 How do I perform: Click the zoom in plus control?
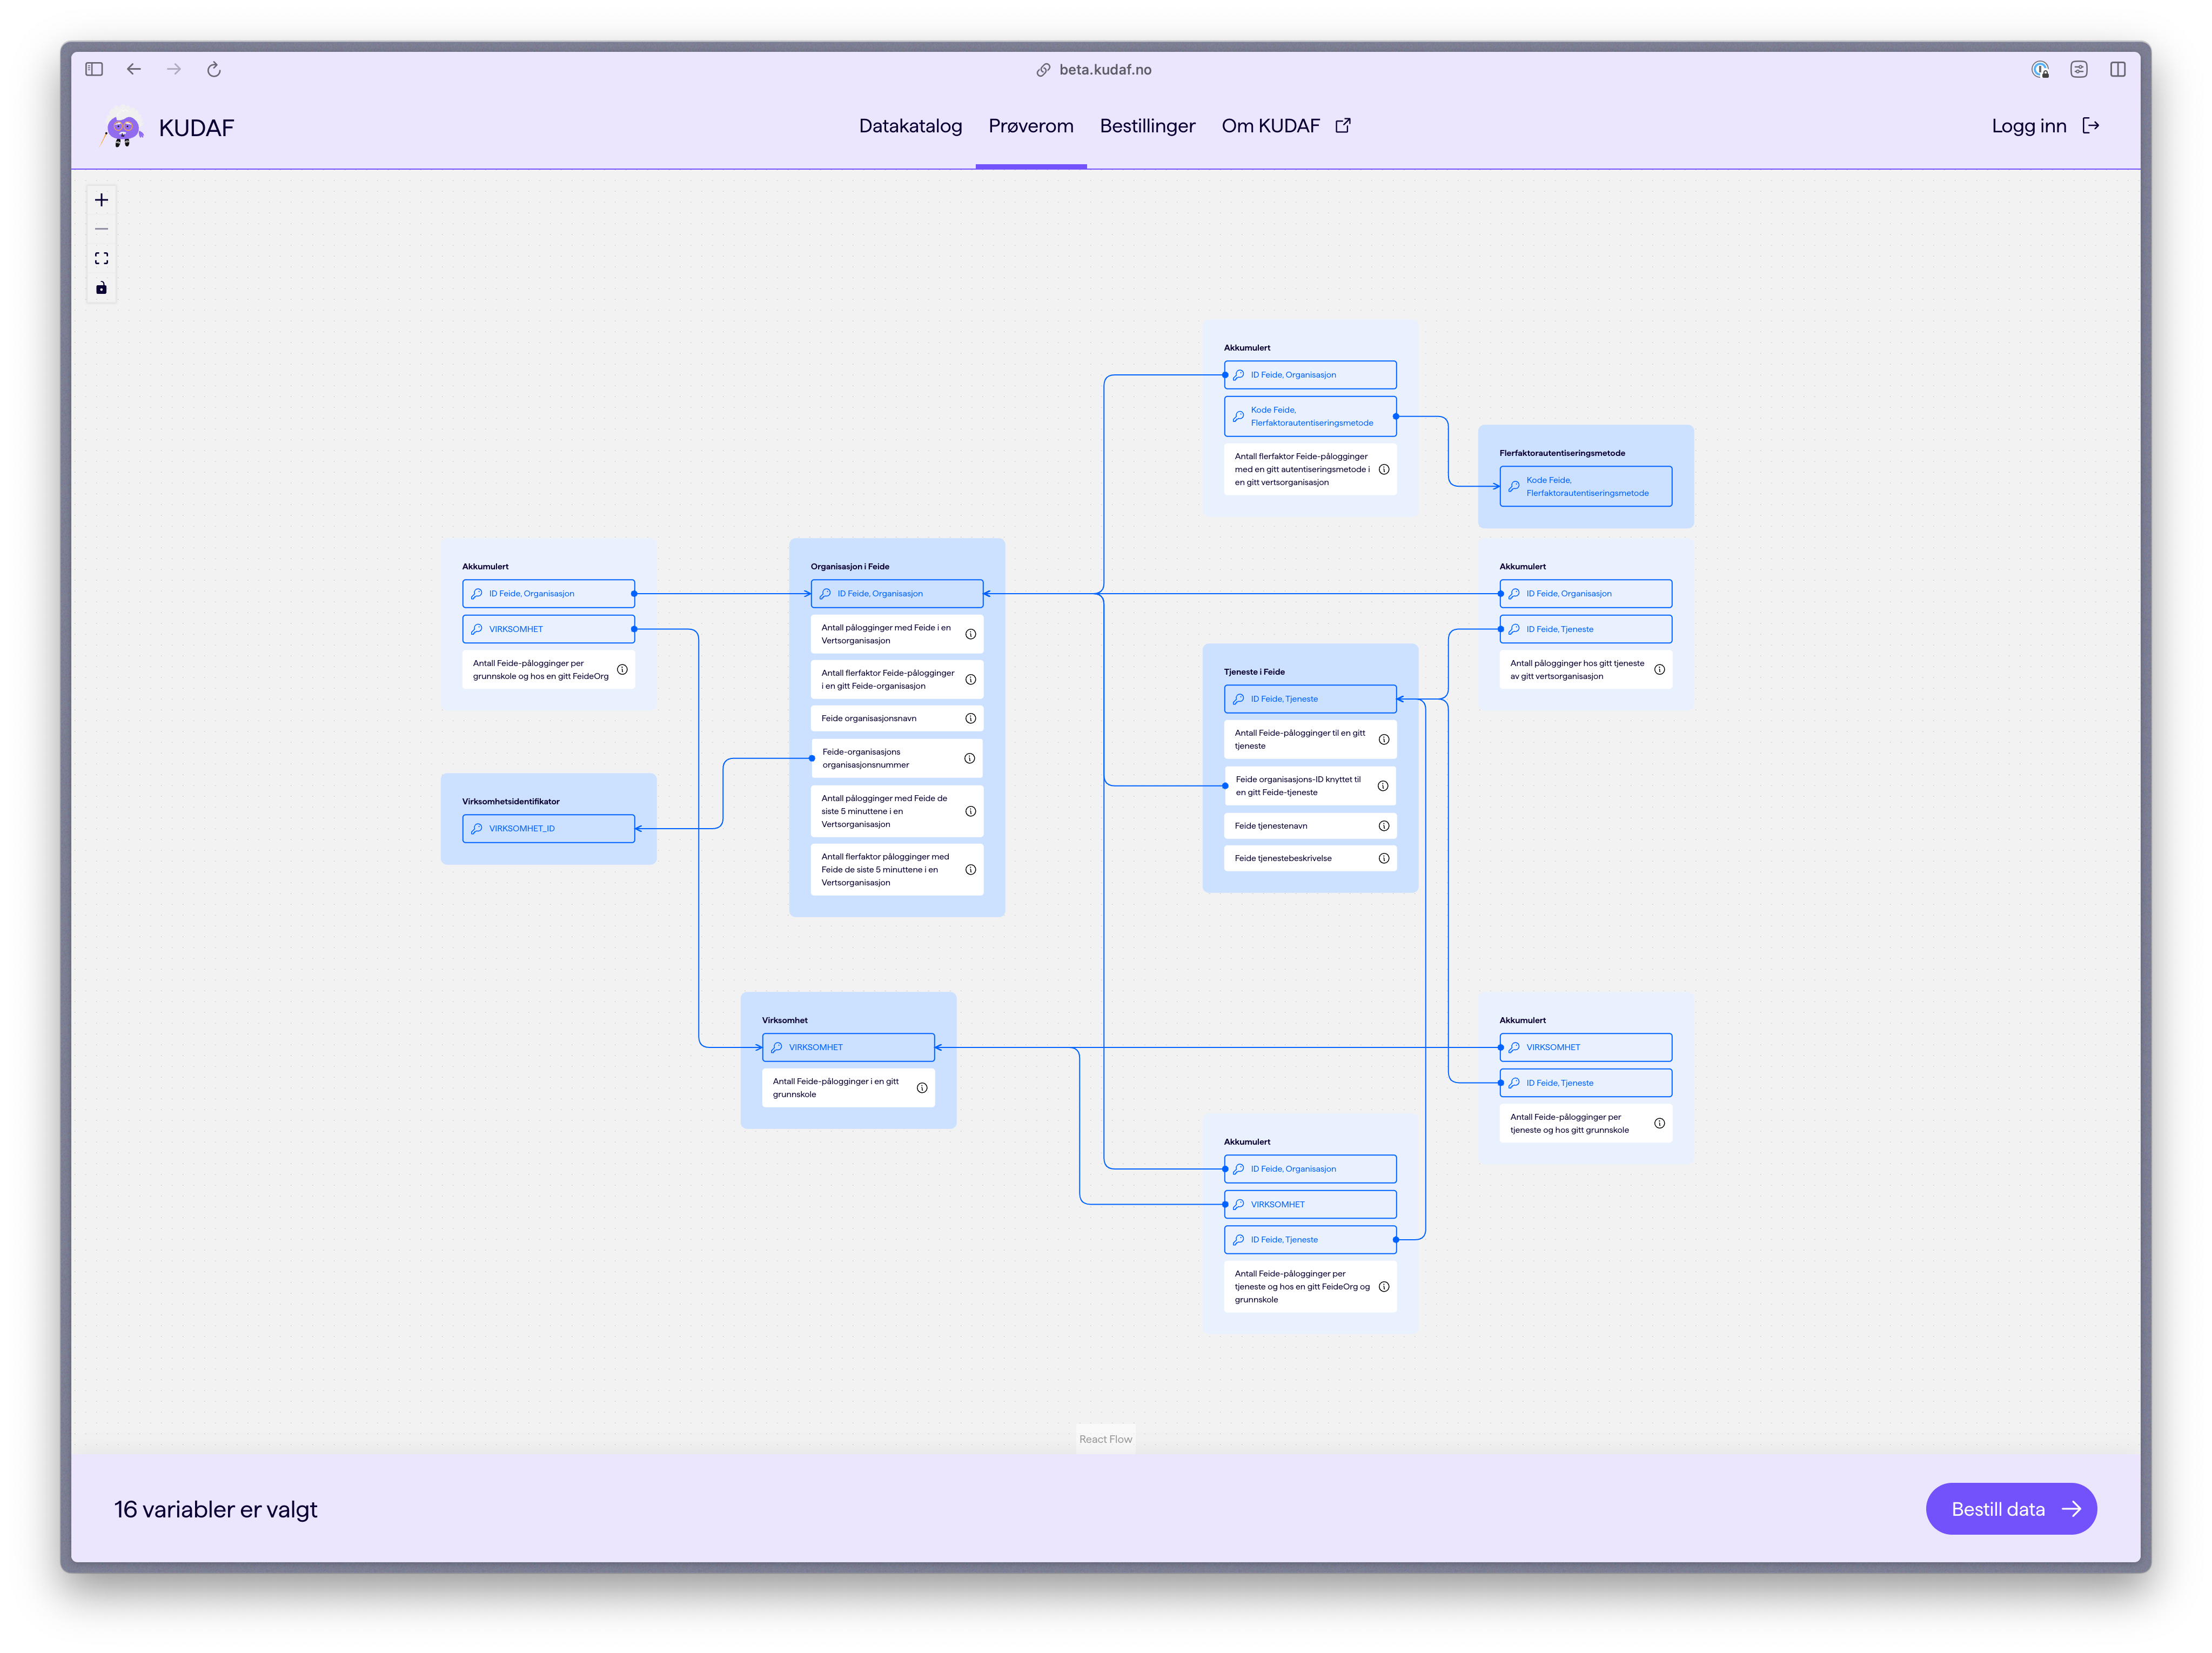pos(101,200)
